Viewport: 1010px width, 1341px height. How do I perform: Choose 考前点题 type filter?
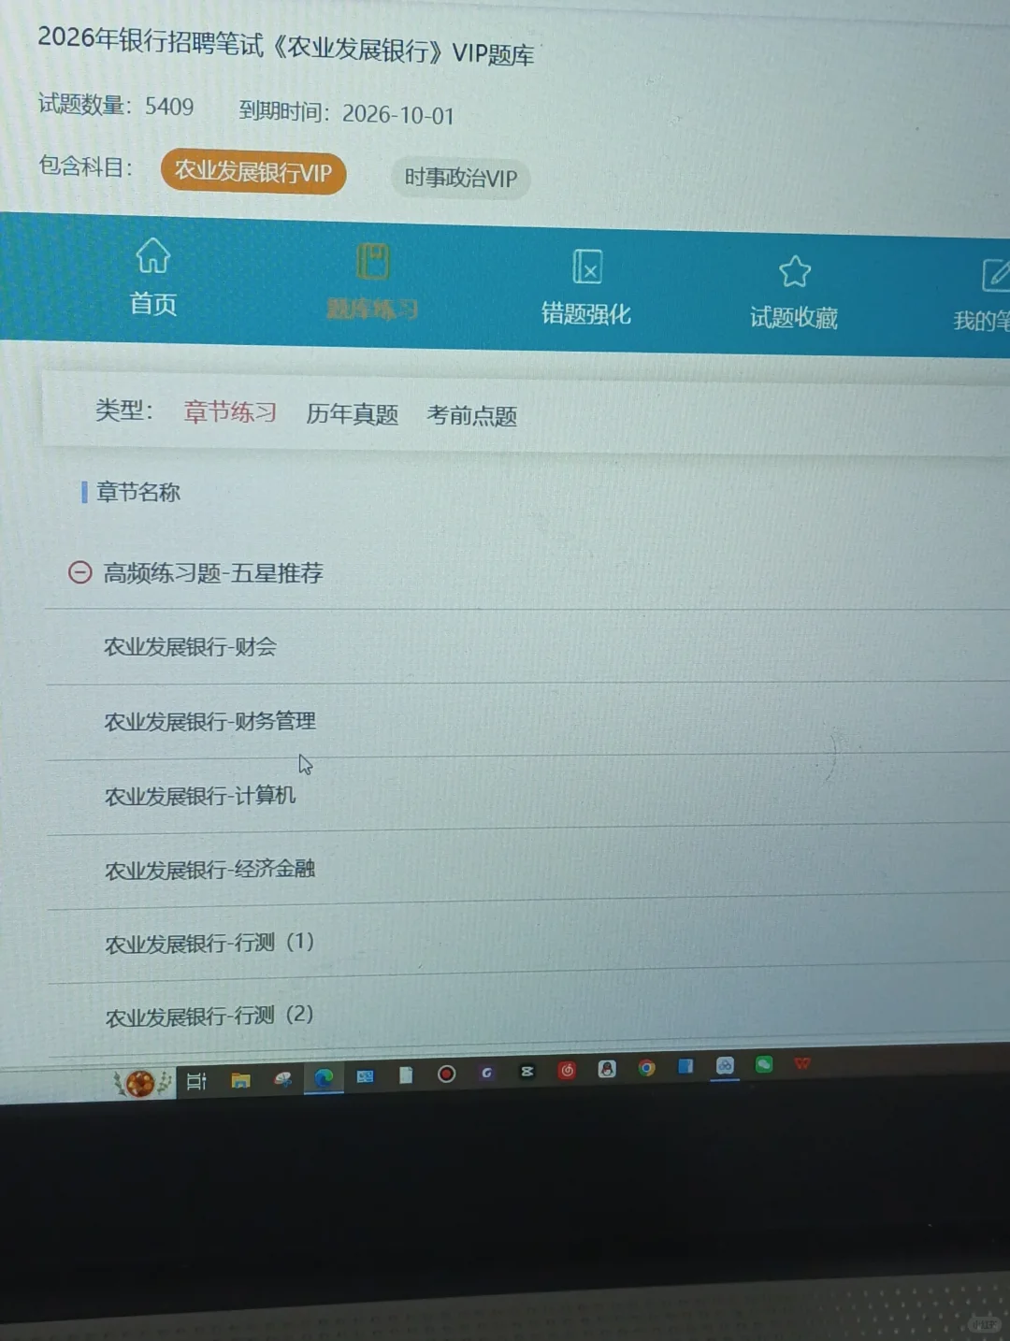472,416
